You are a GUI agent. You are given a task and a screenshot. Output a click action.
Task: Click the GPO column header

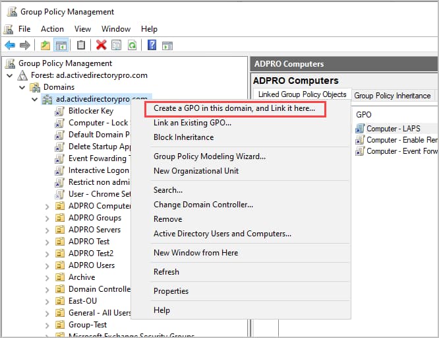coord(364,114)
